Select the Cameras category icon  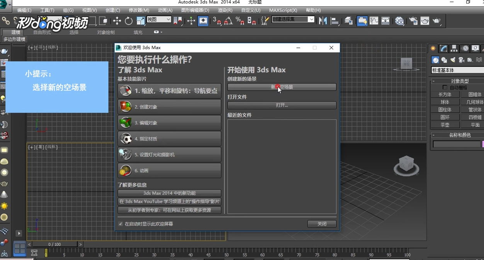point(461,60)
